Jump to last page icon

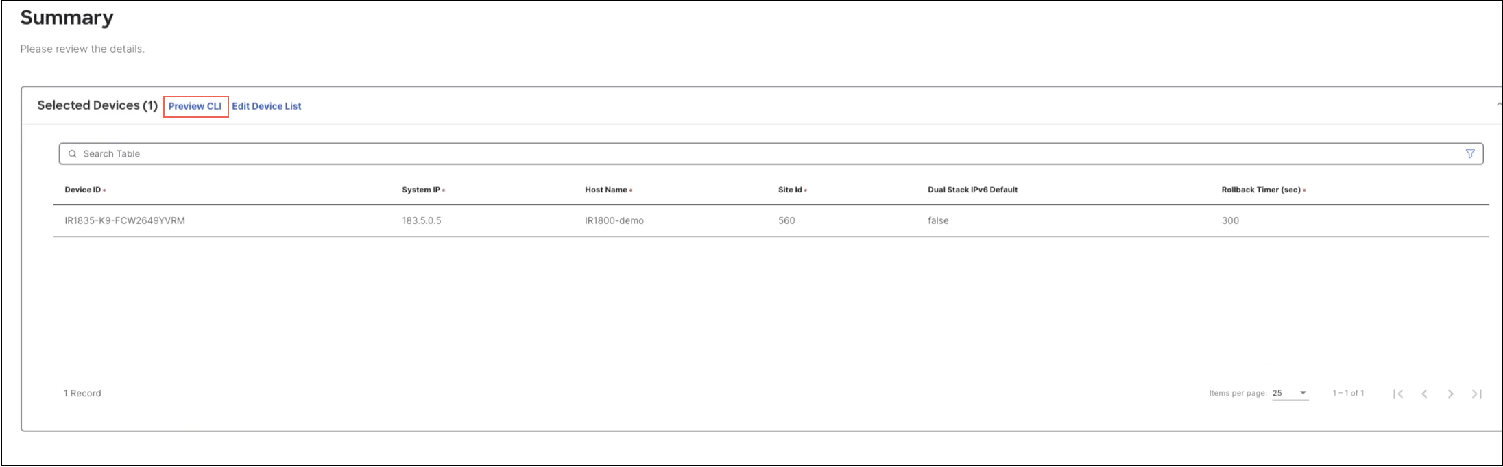pos(1476,394)
